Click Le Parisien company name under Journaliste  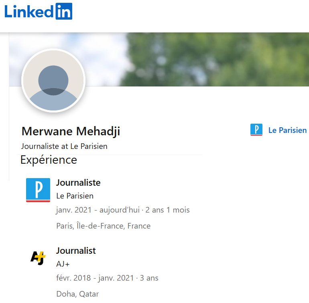[75, 196]
